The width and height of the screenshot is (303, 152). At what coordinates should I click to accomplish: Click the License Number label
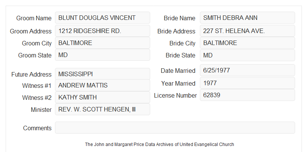175,96
